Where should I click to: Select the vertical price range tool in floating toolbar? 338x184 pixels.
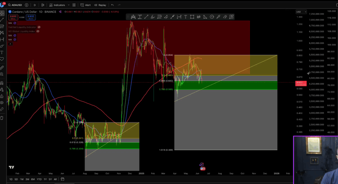pyautogui.click(x=140, y=17)
